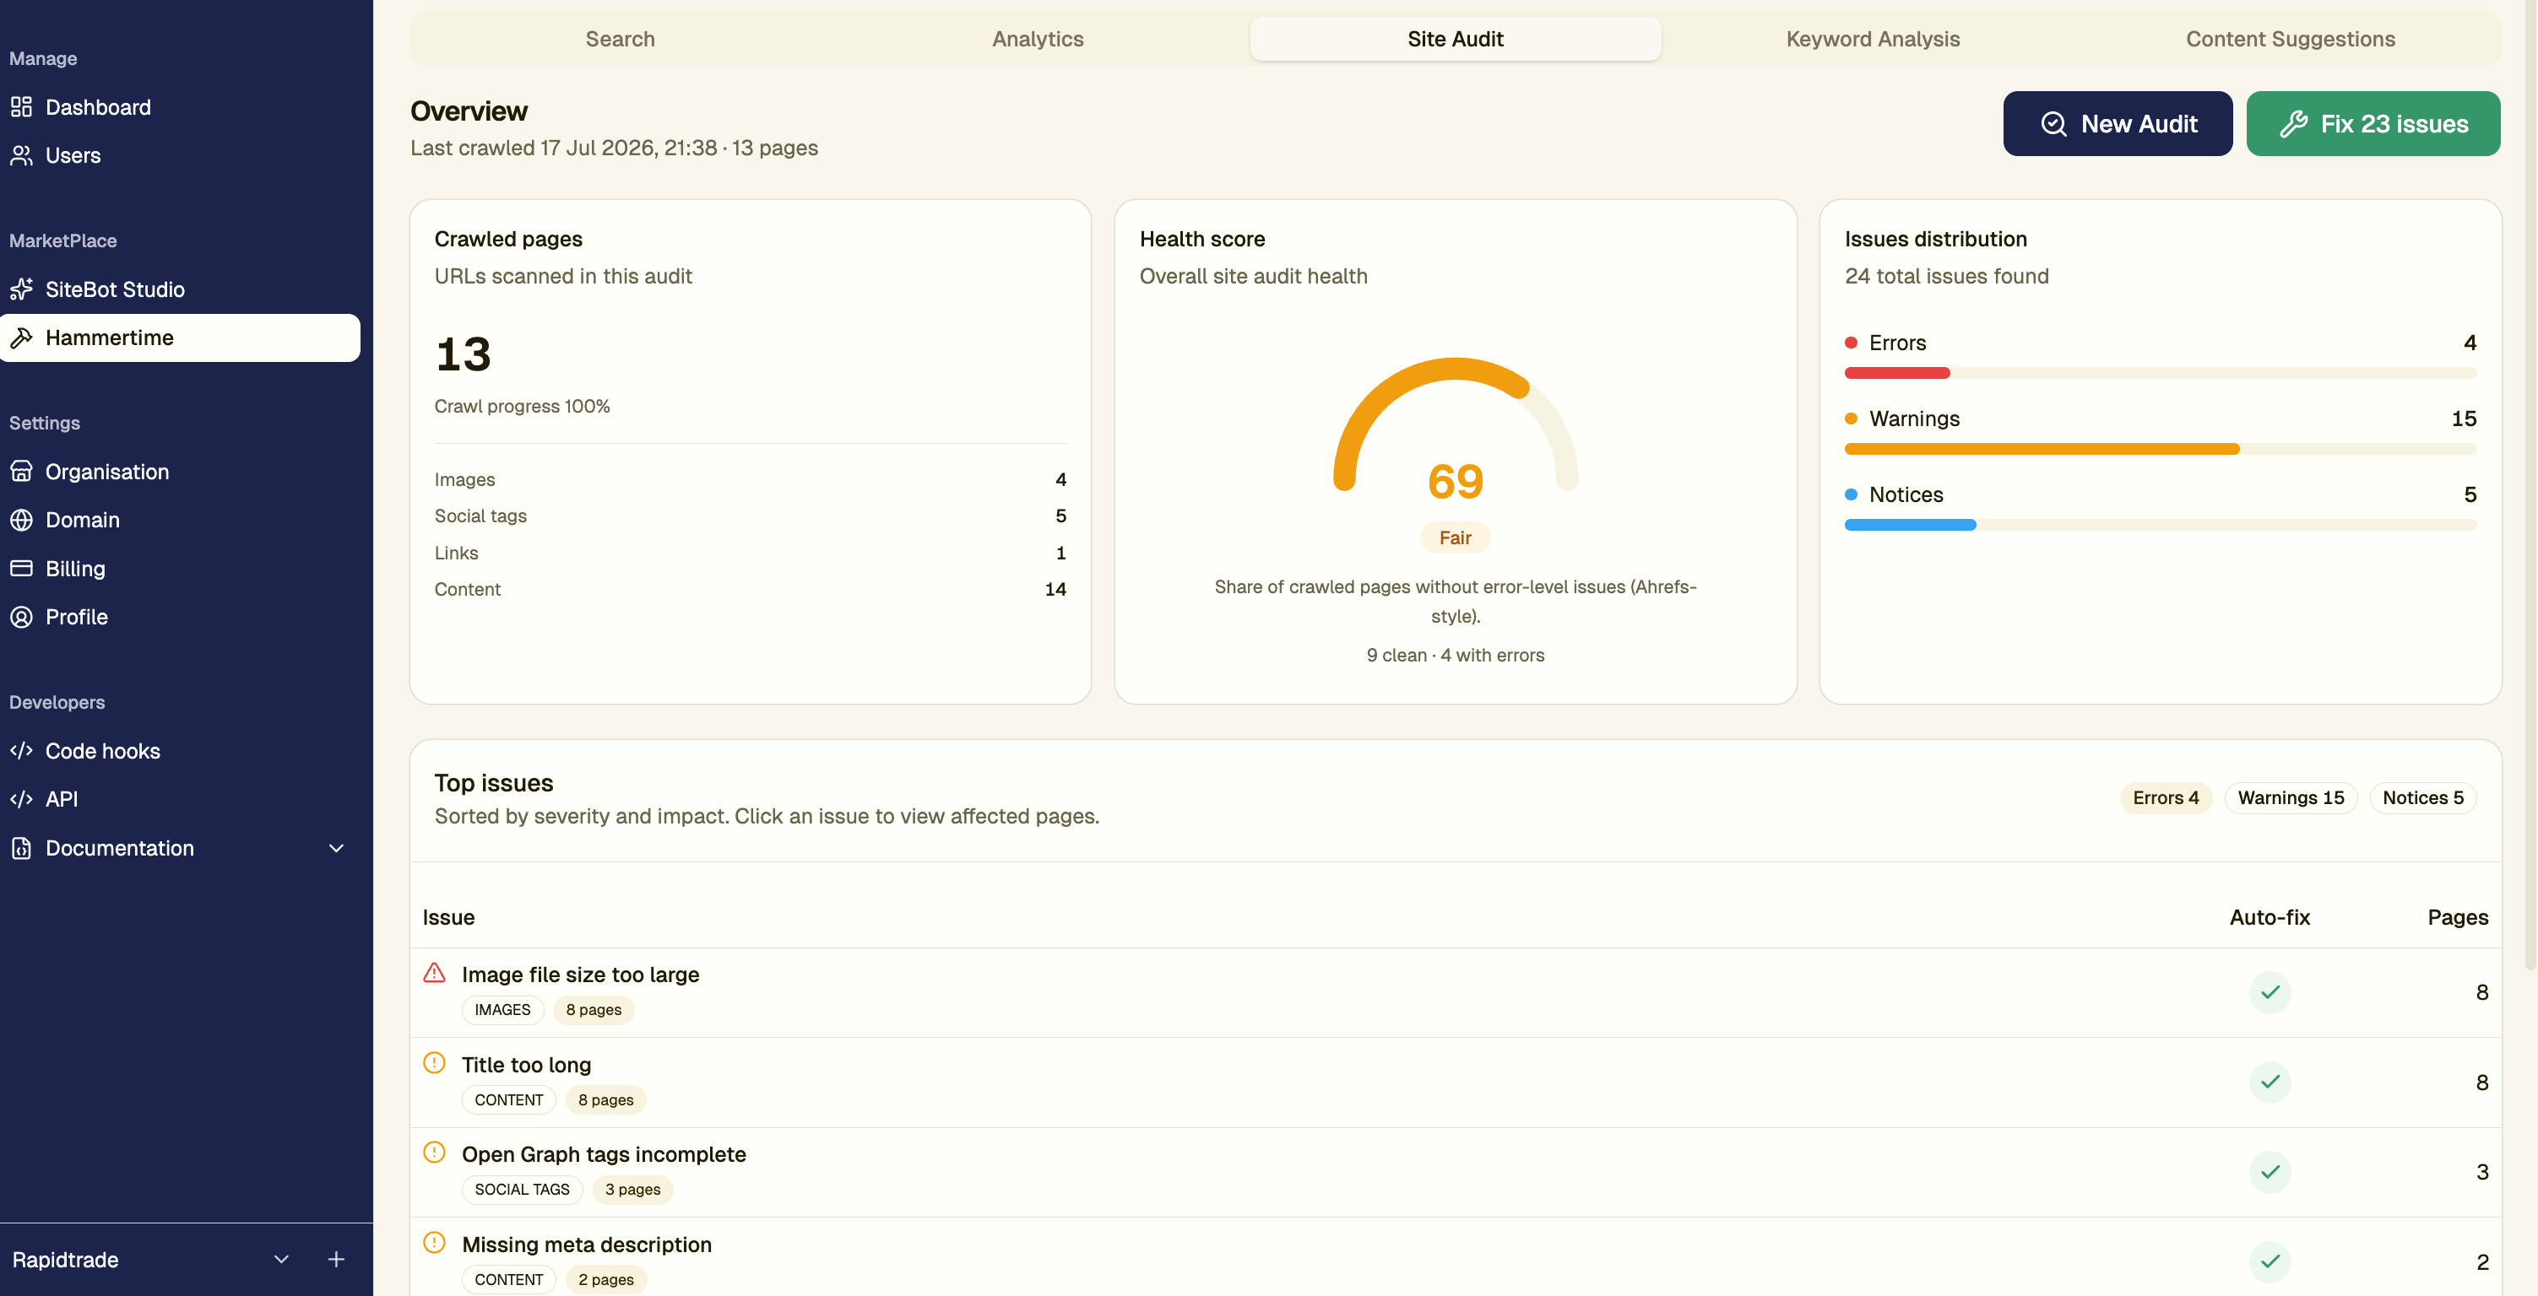Click the Billing card icon

22,568
